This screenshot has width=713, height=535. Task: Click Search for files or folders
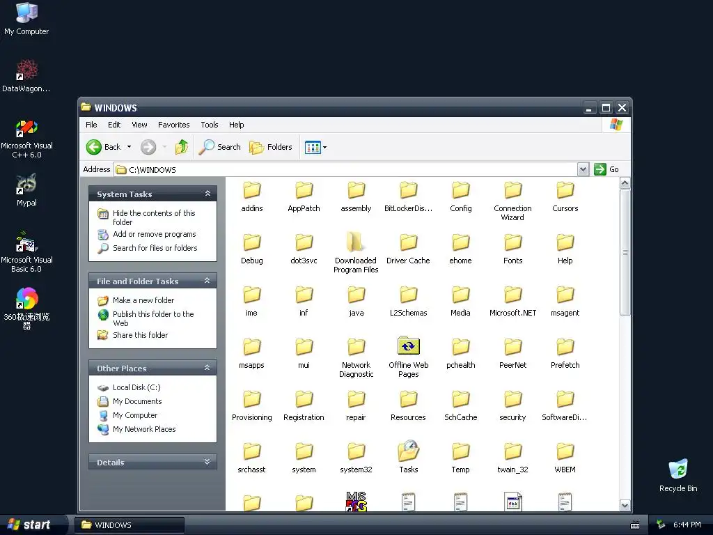pos(155,248)
